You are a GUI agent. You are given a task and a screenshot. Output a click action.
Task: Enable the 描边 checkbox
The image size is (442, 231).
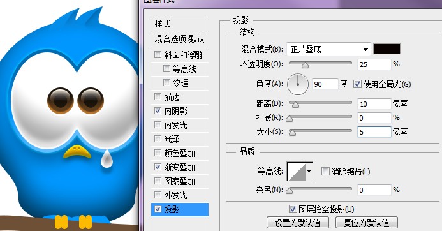(158, 97)
